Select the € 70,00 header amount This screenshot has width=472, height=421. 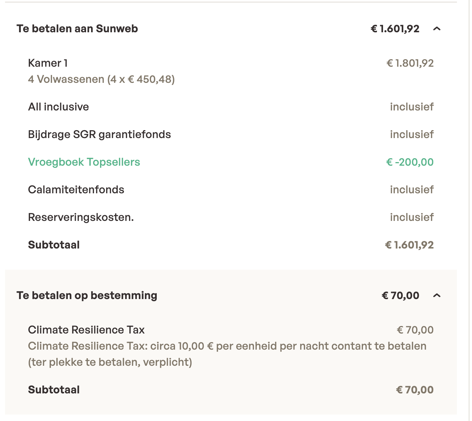click(x=400, y=295)
